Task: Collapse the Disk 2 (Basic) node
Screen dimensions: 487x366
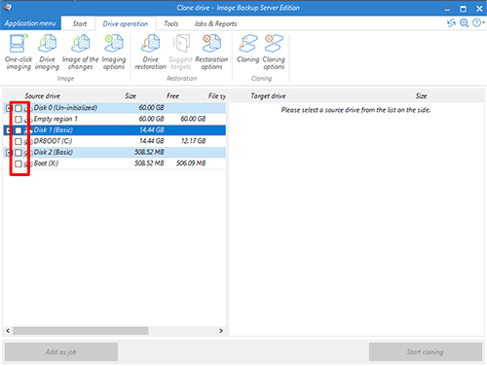Action: [9, 152]
